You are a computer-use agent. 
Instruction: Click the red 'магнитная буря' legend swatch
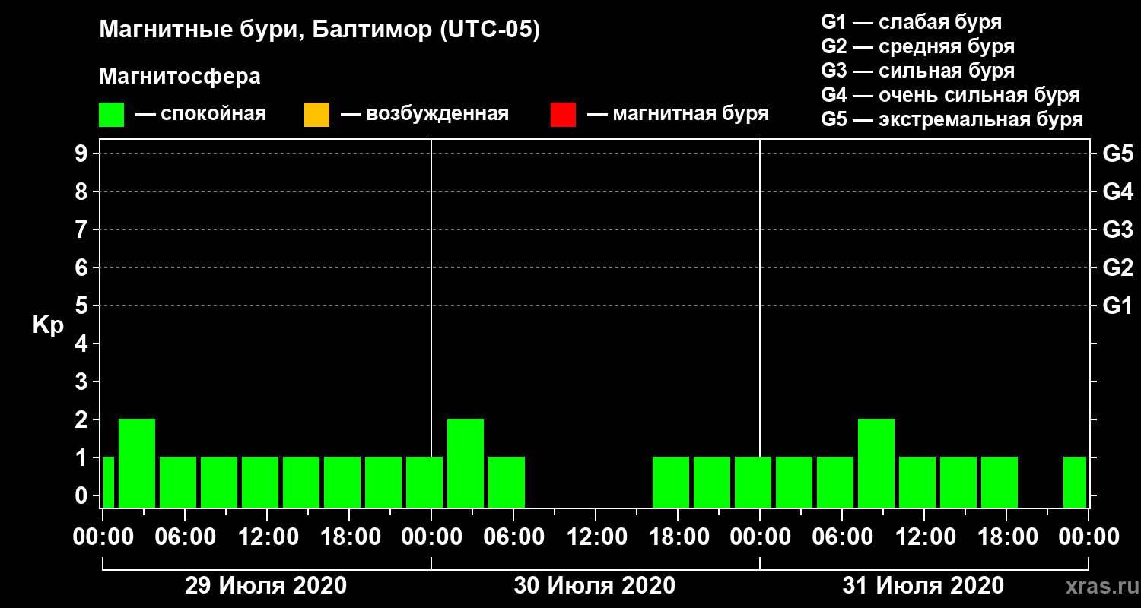point(563,115)
